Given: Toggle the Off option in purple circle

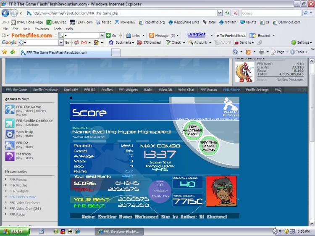Looking at the screenshot, I should pos(160,185).
